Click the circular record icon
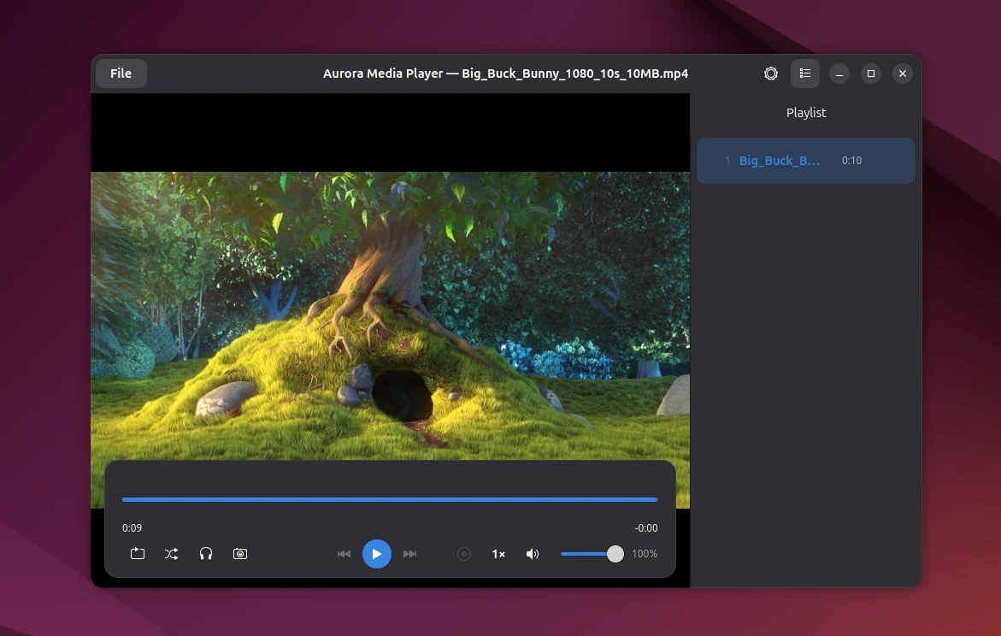The image size is (1001, 636). 464,554
